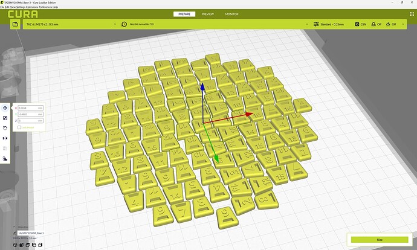The image size is (417, 250).
Task: Click the support Off icon
Action: [373, 24]
